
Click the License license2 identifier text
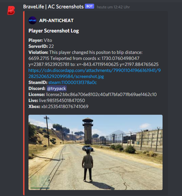pos(101,95)
